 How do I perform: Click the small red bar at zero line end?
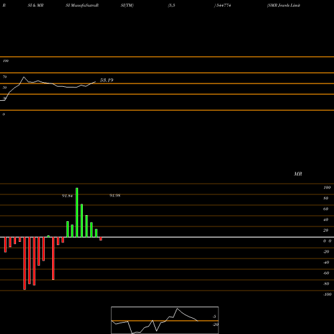[101, 238]
